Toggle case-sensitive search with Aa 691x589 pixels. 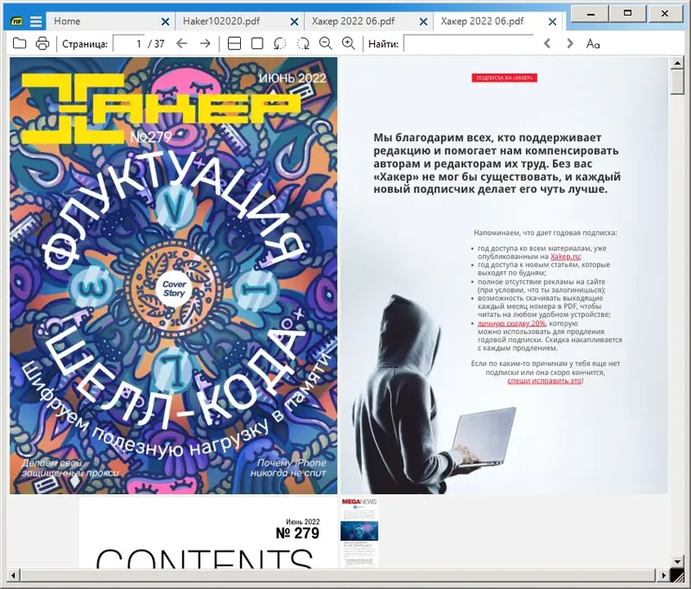593,41
